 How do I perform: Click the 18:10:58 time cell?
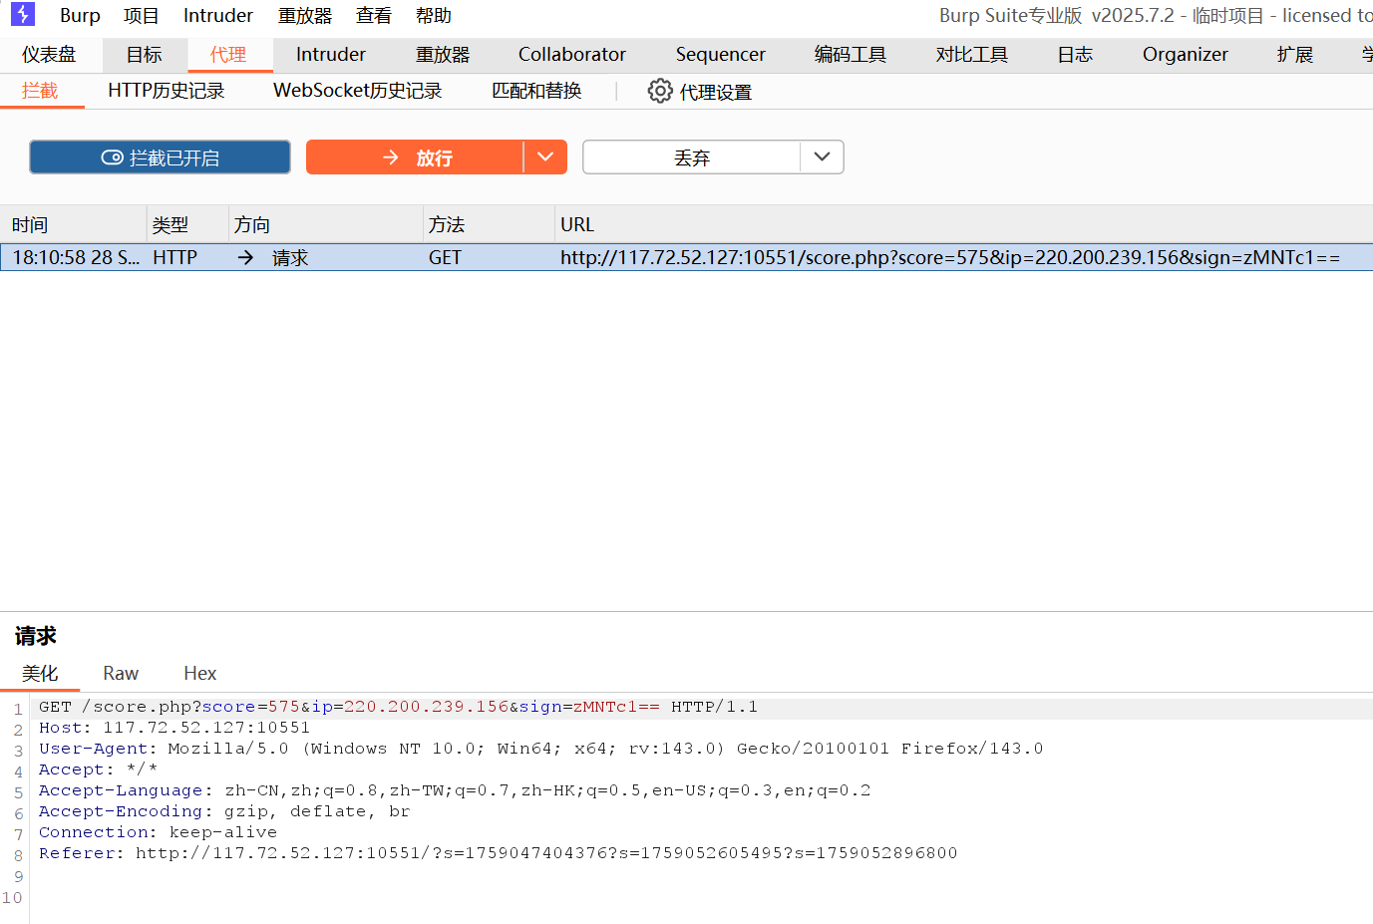click(x=76, y=257)
